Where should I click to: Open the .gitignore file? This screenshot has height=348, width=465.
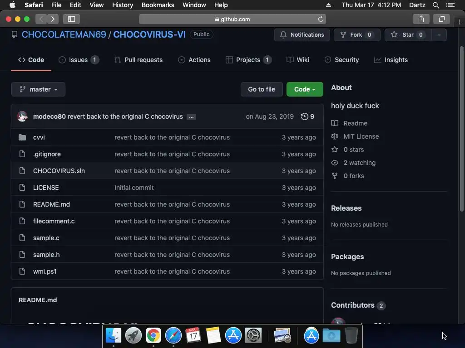pyautogui.click(x=47, y=154)
